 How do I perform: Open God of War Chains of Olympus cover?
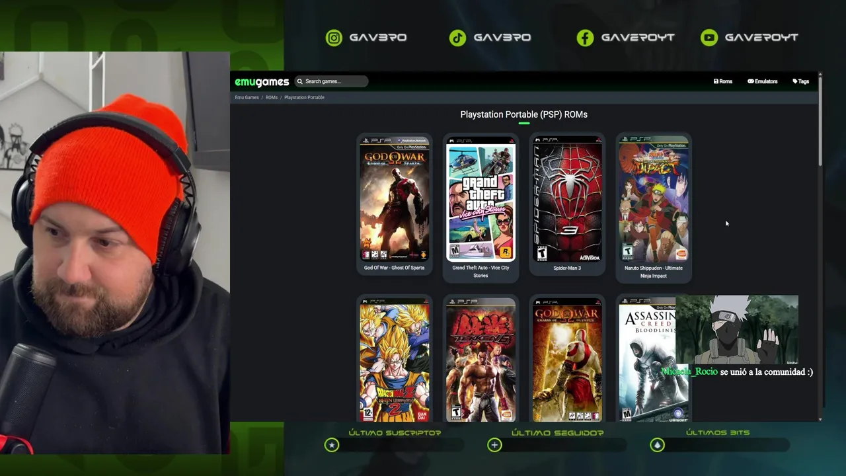tap(567, 360)
